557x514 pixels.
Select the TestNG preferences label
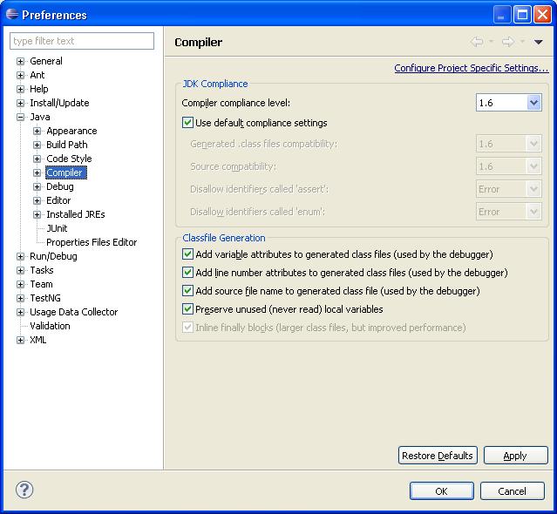click(x=45, y=298)
